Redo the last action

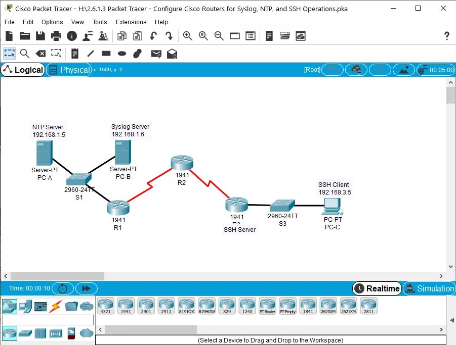pos(169,36)
